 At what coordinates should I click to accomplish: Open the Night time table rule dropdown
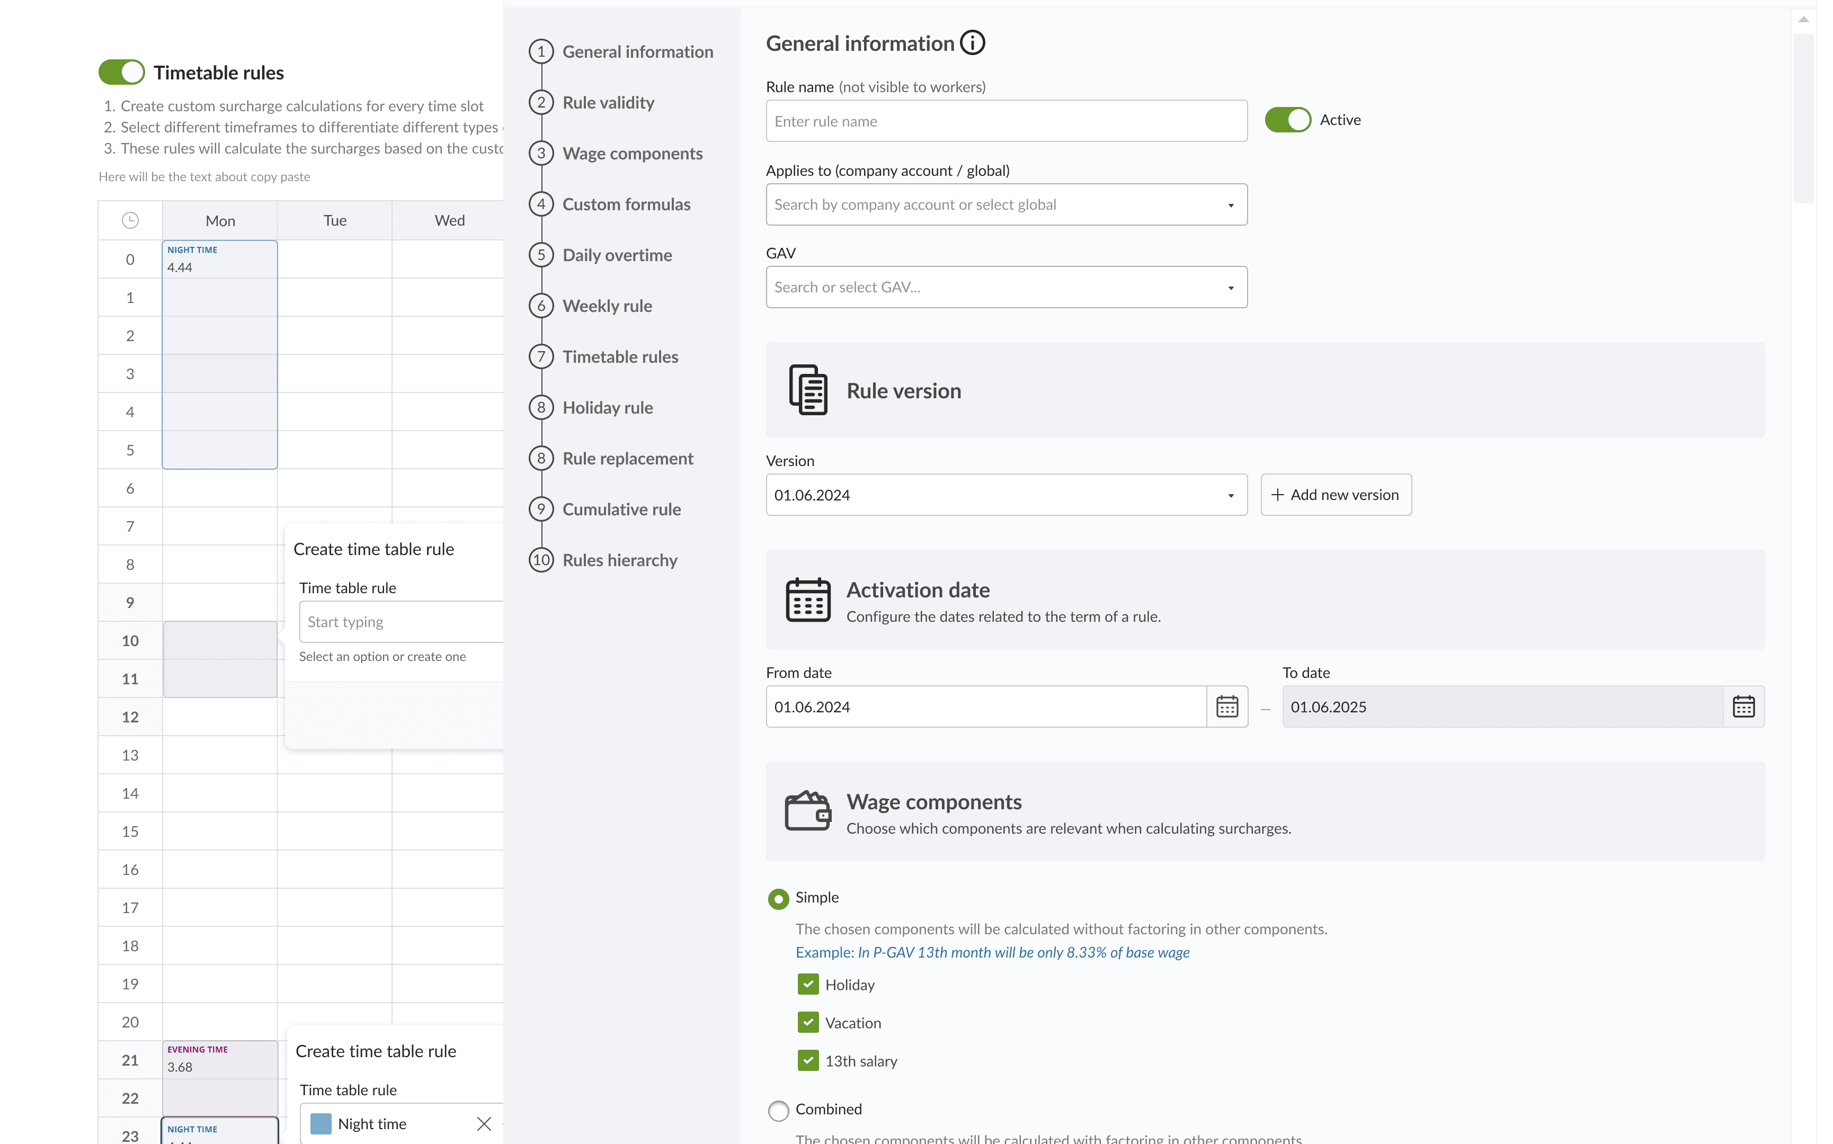click(402, 1123)
